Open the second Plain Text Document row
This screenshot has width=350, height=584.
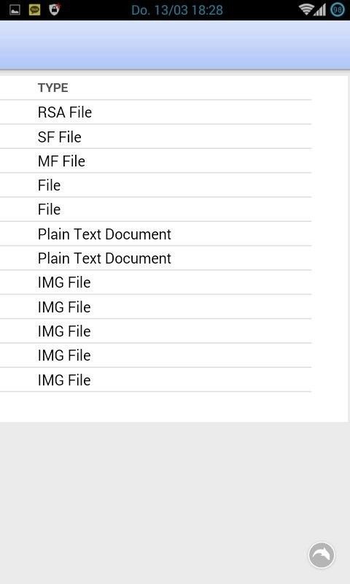pyautogui.click(x=155, y=258)
